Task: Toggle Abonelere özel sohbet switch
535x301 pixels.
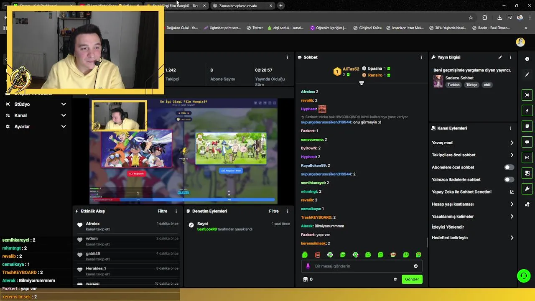Action: point(509,167)
